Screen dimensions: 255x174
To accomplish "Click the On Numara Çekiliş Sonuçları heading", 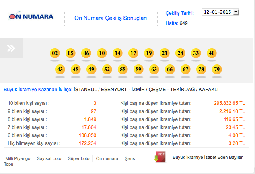I will pos(111,18).
